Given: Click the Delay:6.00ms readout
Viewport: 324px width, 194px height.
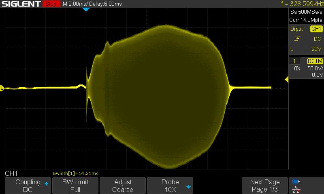Looking at the screenshot, I should click(x=105, y=4).
